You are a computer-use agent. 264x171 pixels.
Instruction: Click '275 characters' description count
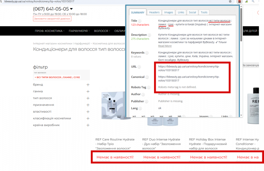140,39
